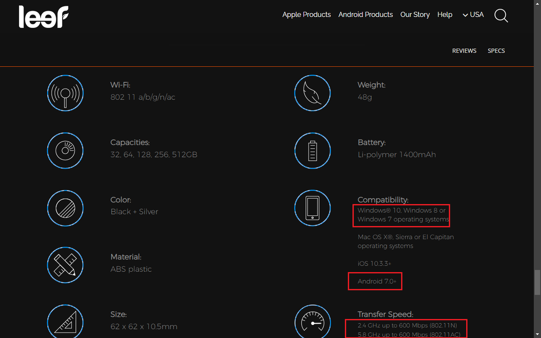Select text 2.4 GHz up to 600 Mbps
The height and width of the screenshot is (338, 541).
(x=408, y=325)
